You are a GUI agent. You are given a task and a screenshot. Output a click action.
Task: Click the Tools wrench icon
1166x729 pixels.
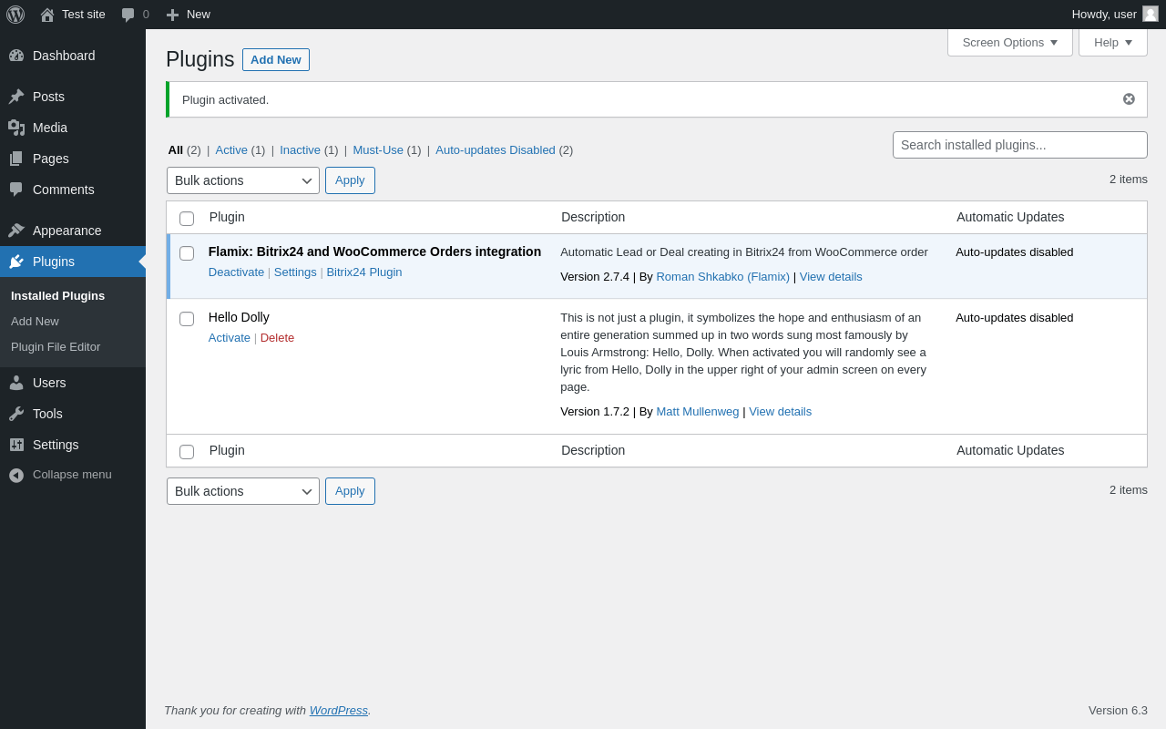[x=16, y=414]
